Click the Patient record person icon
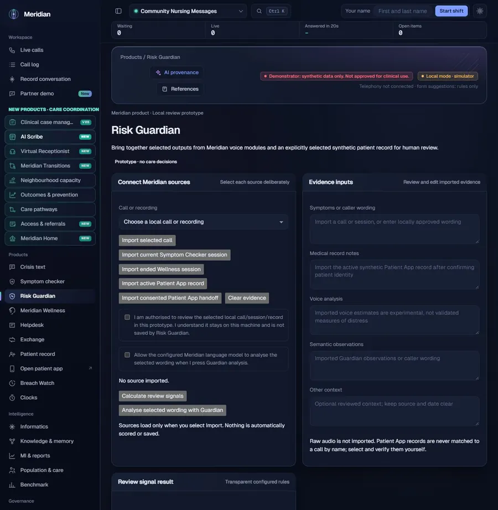Viewport: 498px width, 510px height. pos(12,354)
